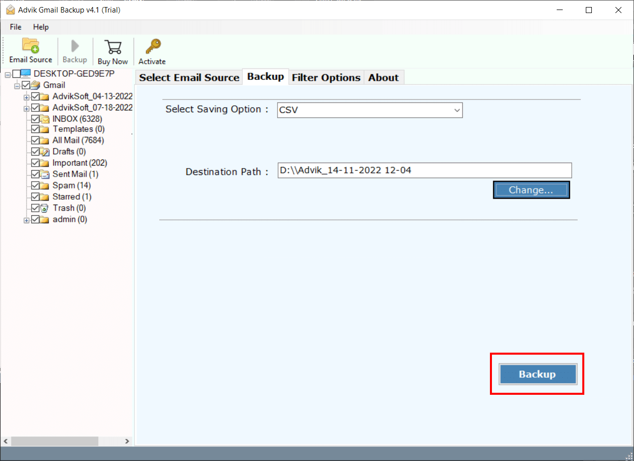Click the Advik app icon in title bar
Screen dimensions: 634x461
(x=10, y=10)
